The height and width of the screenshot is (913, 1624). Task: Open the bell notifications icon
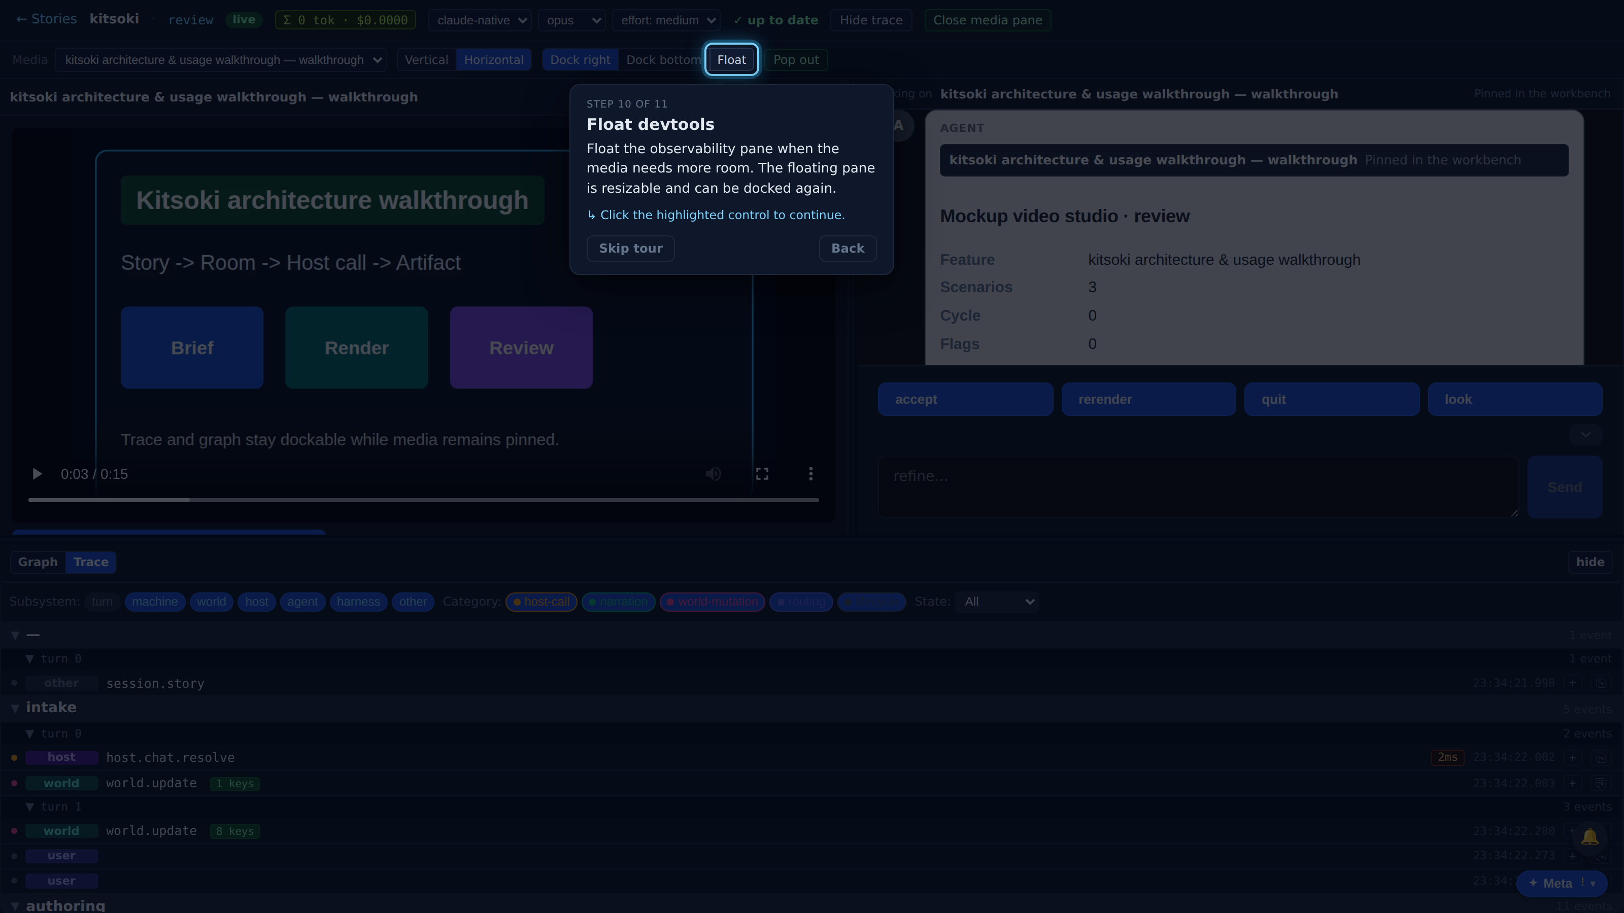pos(1589,837)
